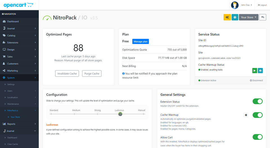The image size is (270, 148).
Task: Click the Dashboard gauge icon in sidebar
Action: [4, 21]
